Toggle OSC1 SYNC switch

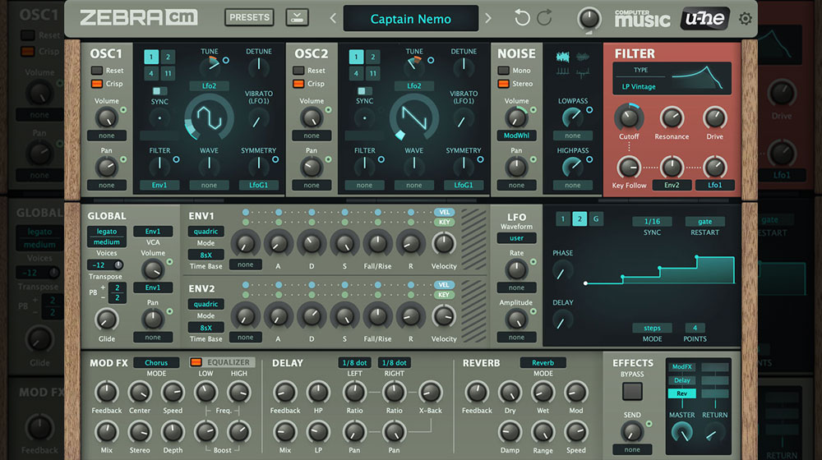click(x=159, y=91)
